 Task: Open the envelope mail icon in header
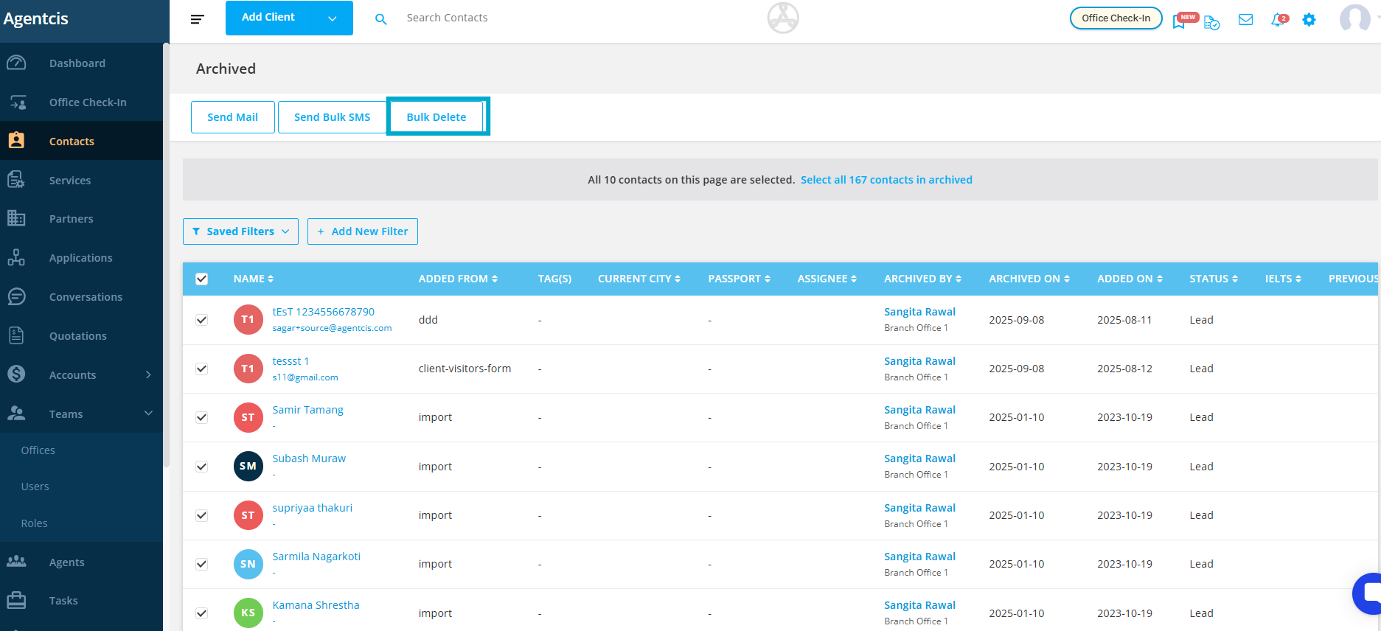pos(1245,20)
